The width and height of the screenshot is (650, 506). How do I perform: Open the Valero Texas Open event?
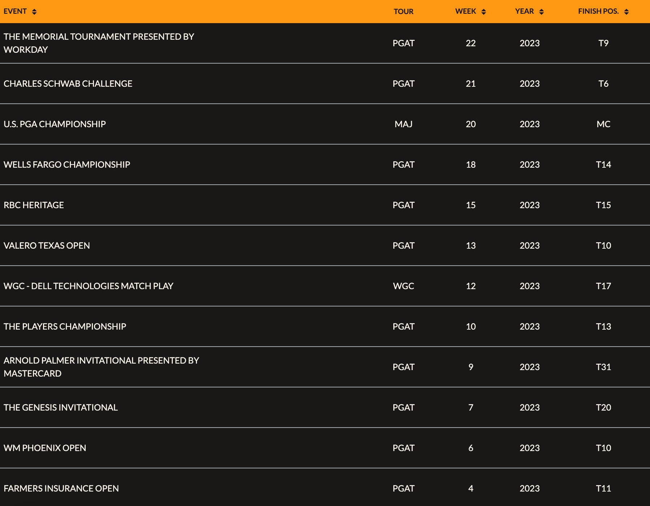click(x=47, y=245)
